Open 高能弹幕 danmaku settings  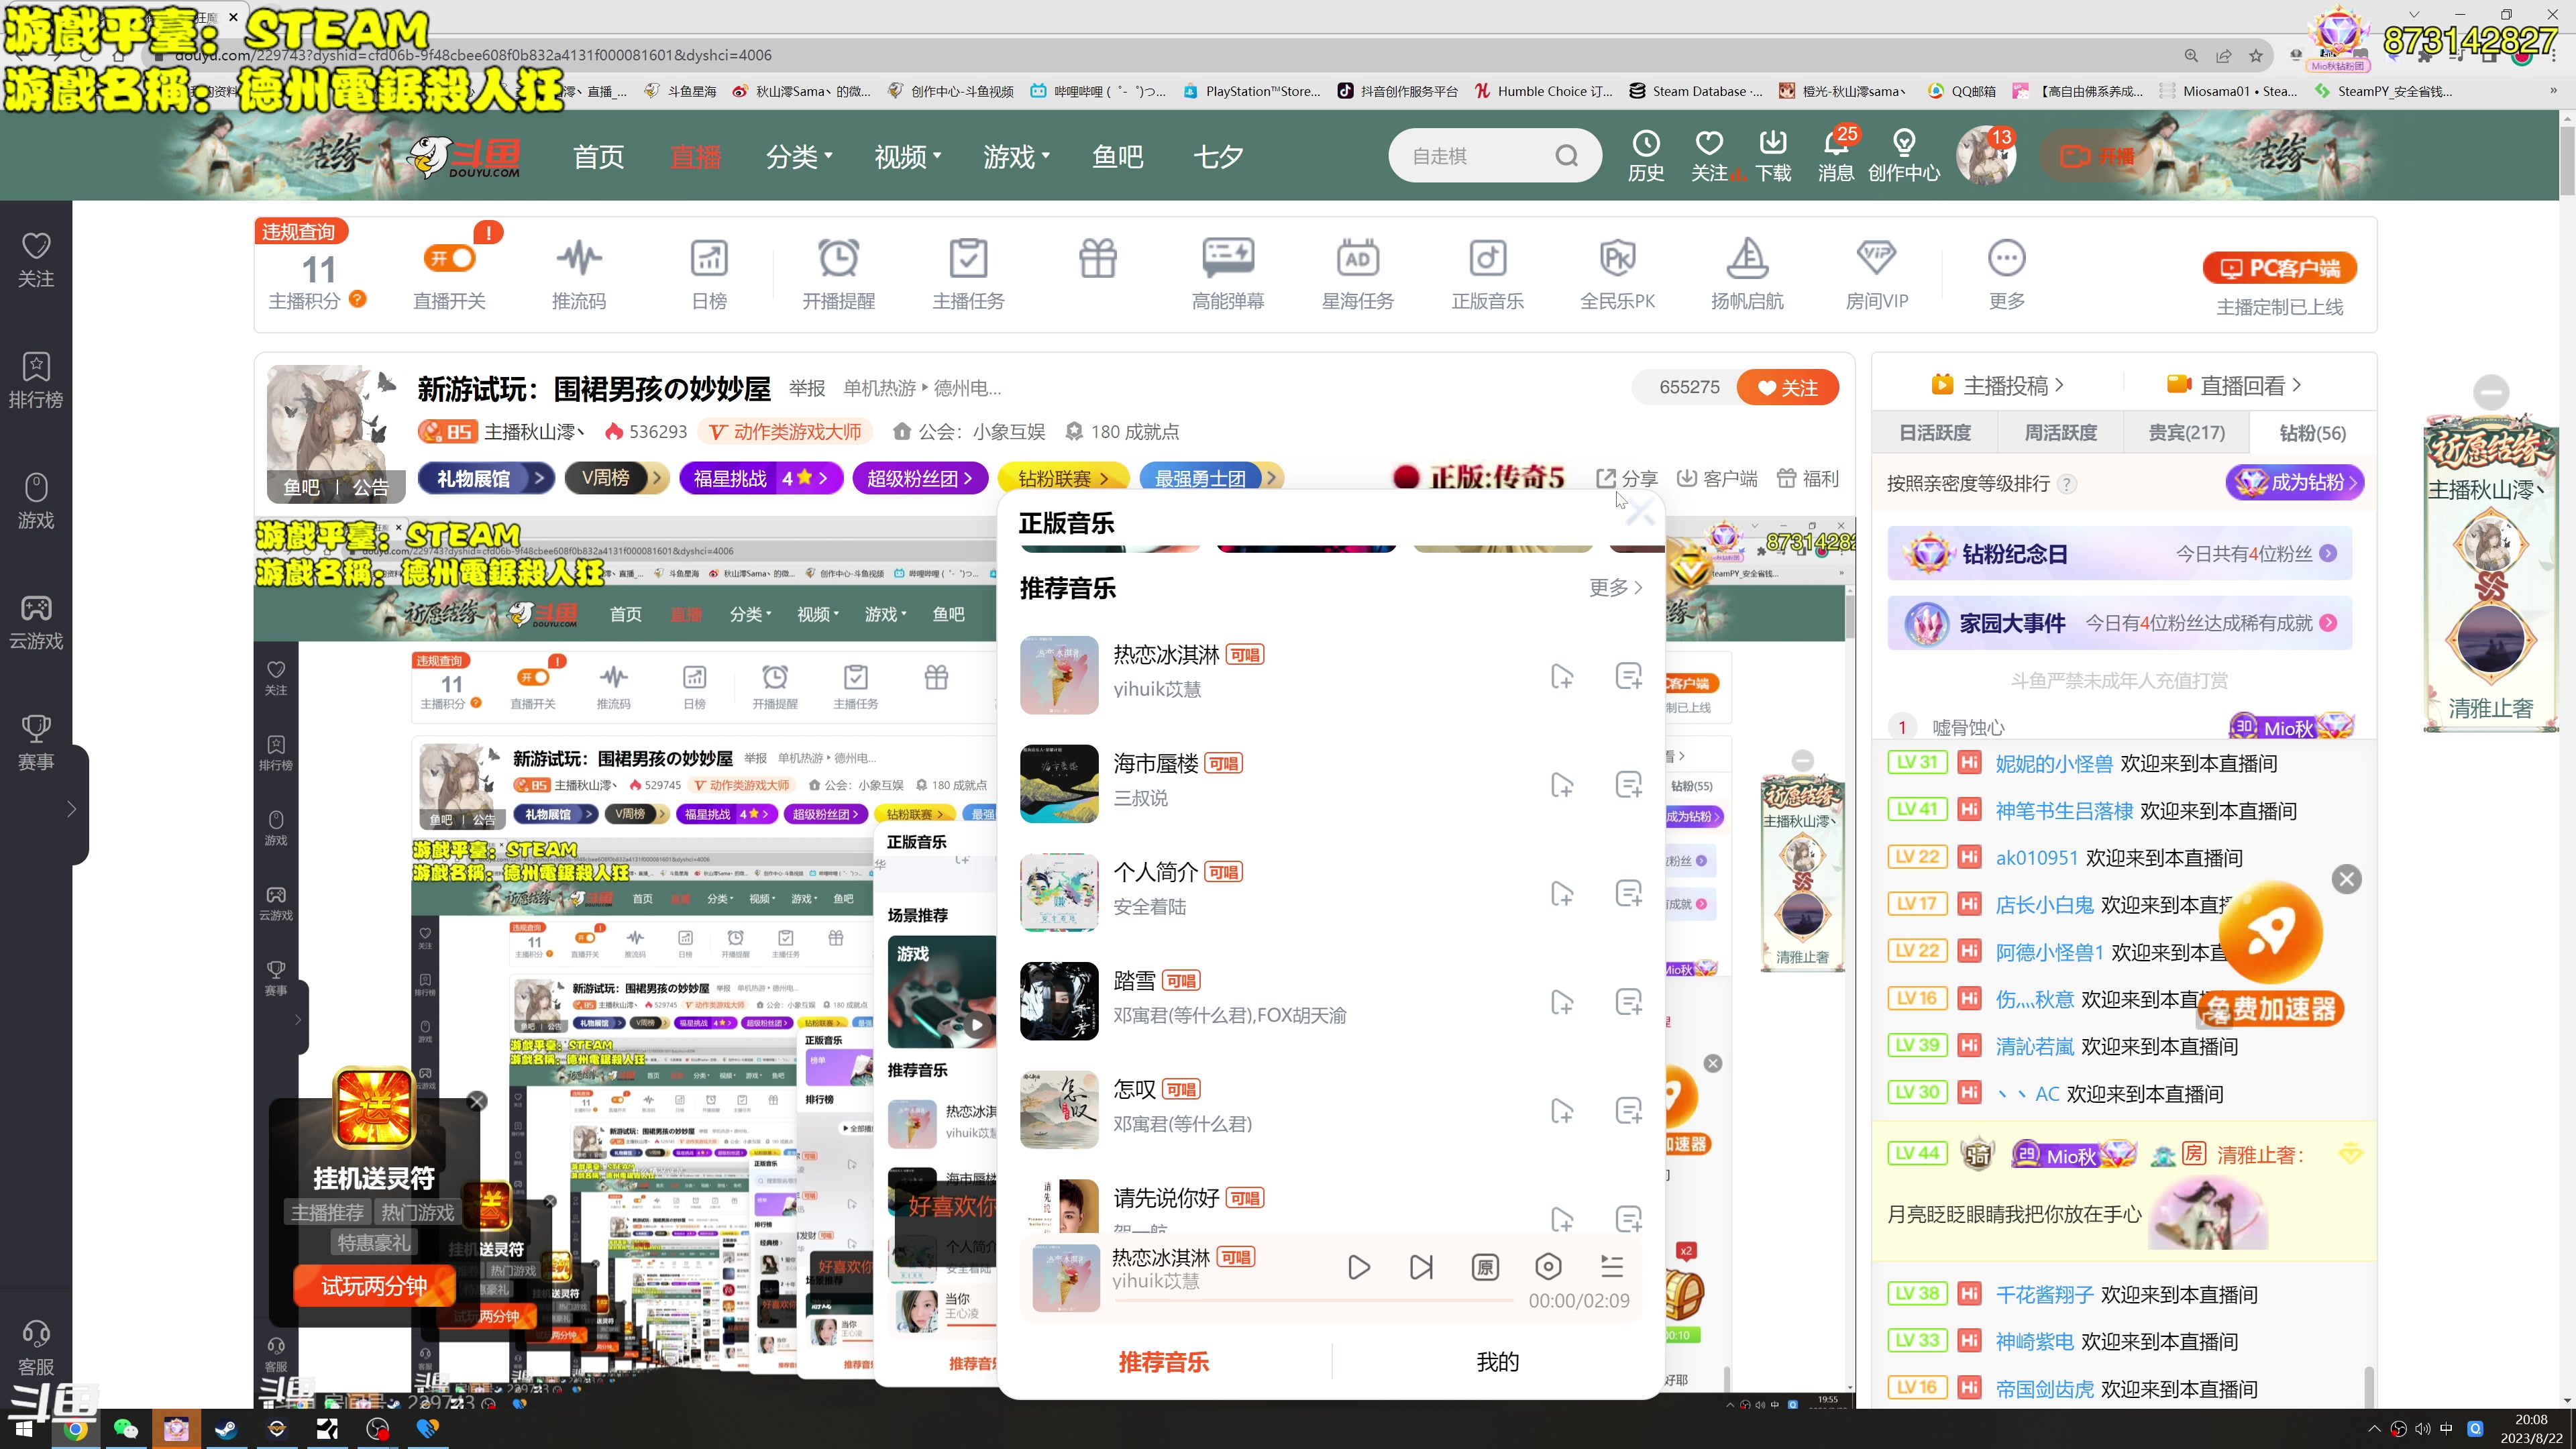click(x=1228, y=274)
